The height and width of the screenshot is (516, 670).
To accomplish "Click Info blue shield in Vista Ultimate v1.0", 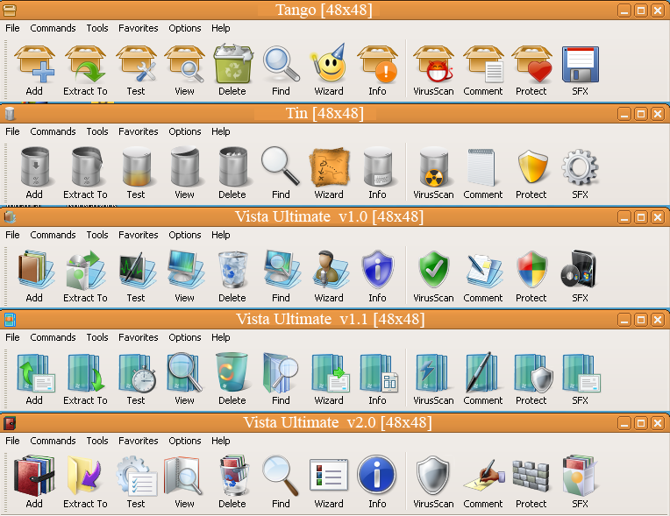I will pyautogui.click(x=378, y=270).
